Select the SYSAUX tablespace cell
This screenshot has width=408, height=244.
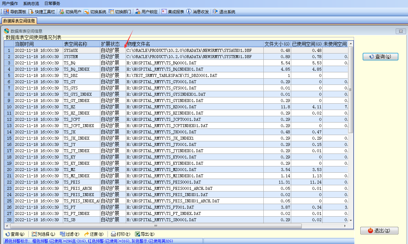pyautogui.click(x=81, y=50)
